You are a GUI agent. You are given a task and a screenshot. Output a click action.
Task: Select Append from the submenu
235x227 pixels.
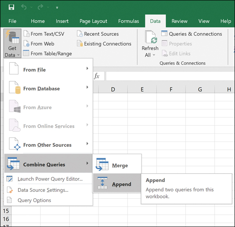[x=117, y=183]
